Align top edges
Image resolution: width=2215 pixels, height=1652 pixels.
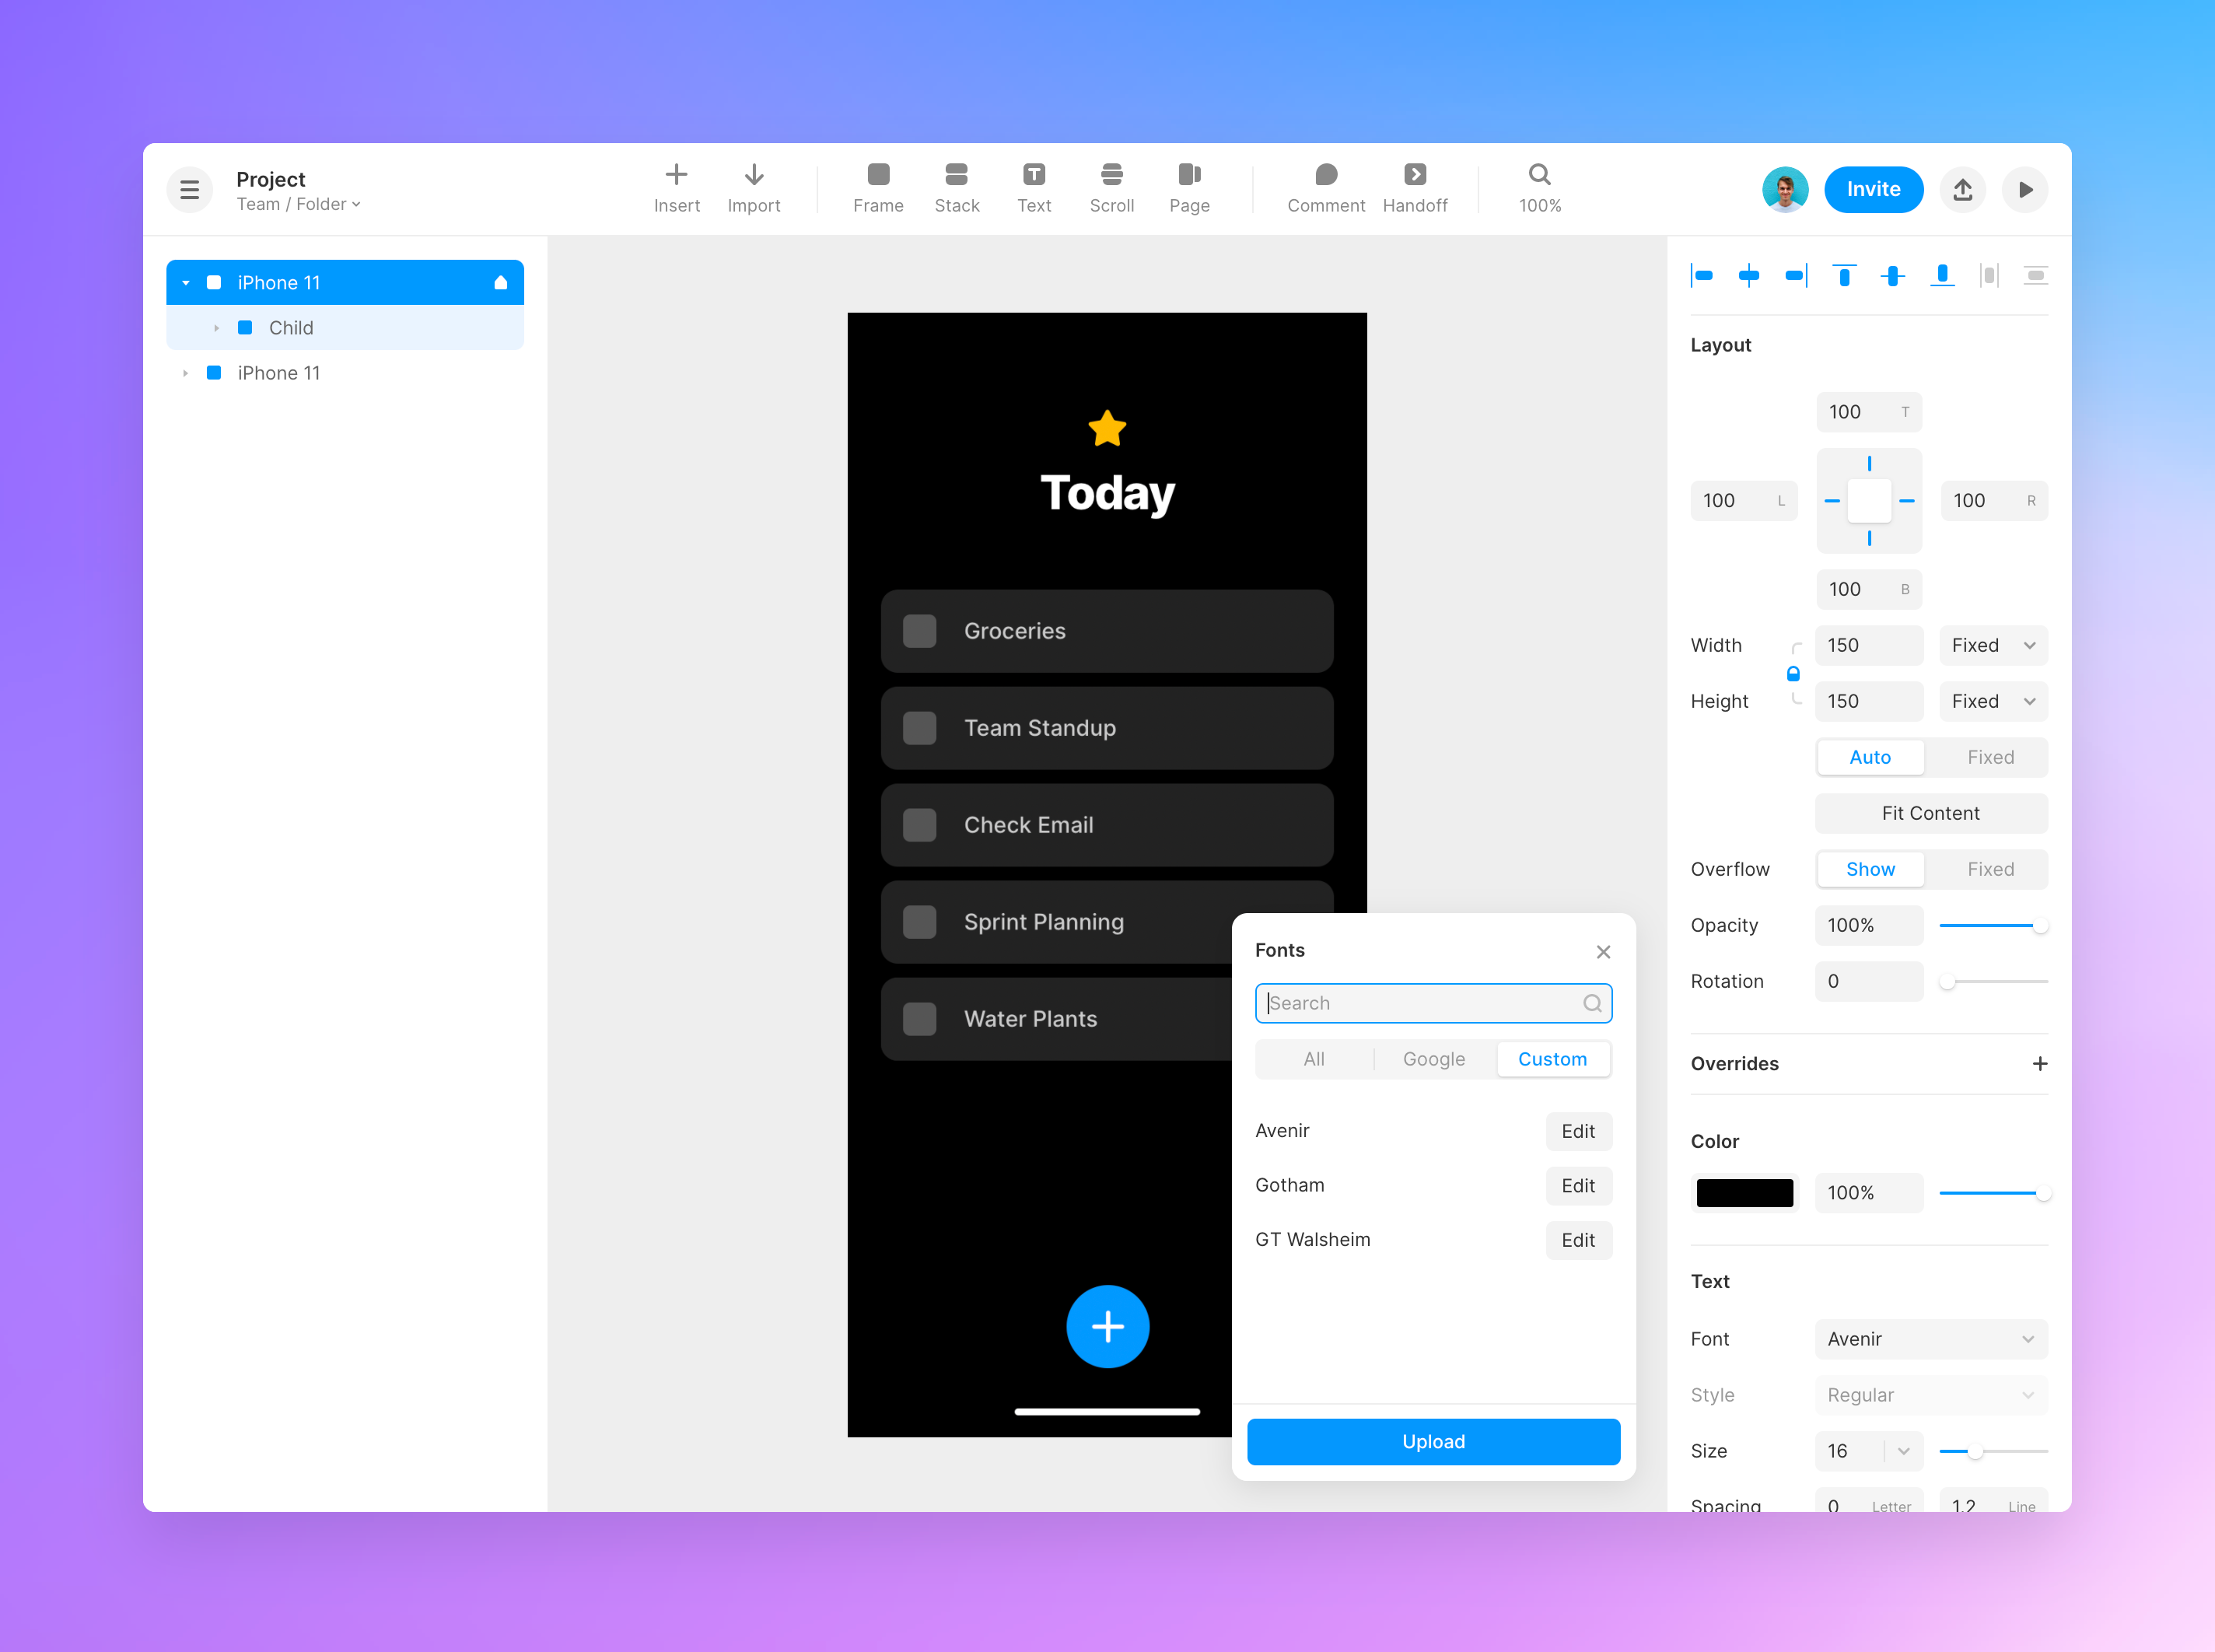pos(1844,276)
